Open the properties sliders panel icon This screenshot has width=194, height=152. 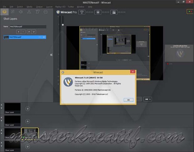(13, 12)
